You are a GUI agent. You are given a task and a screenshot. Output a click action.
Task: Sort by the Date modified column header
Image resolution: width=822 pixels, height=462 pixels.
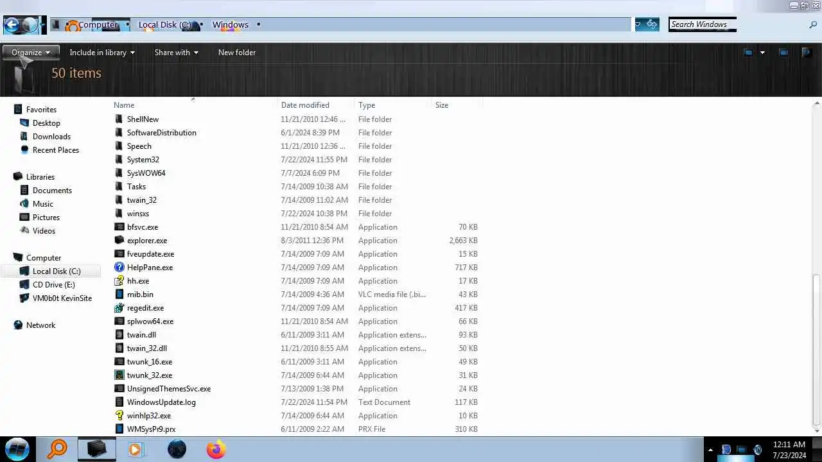pyautogui.click(x=305, y=105)
